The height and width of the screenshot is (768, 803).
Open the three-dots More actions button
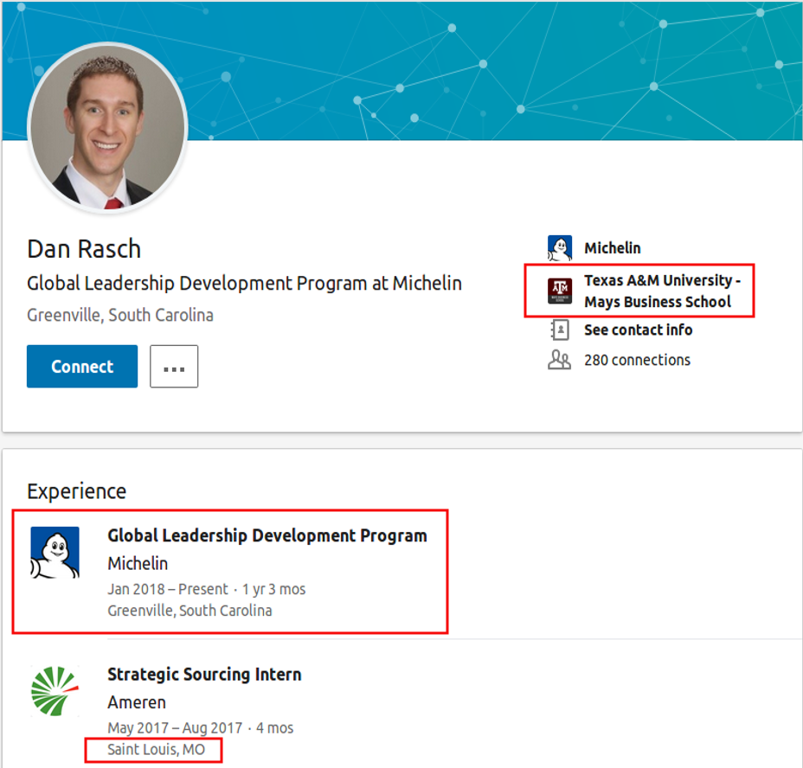(174, 367)
